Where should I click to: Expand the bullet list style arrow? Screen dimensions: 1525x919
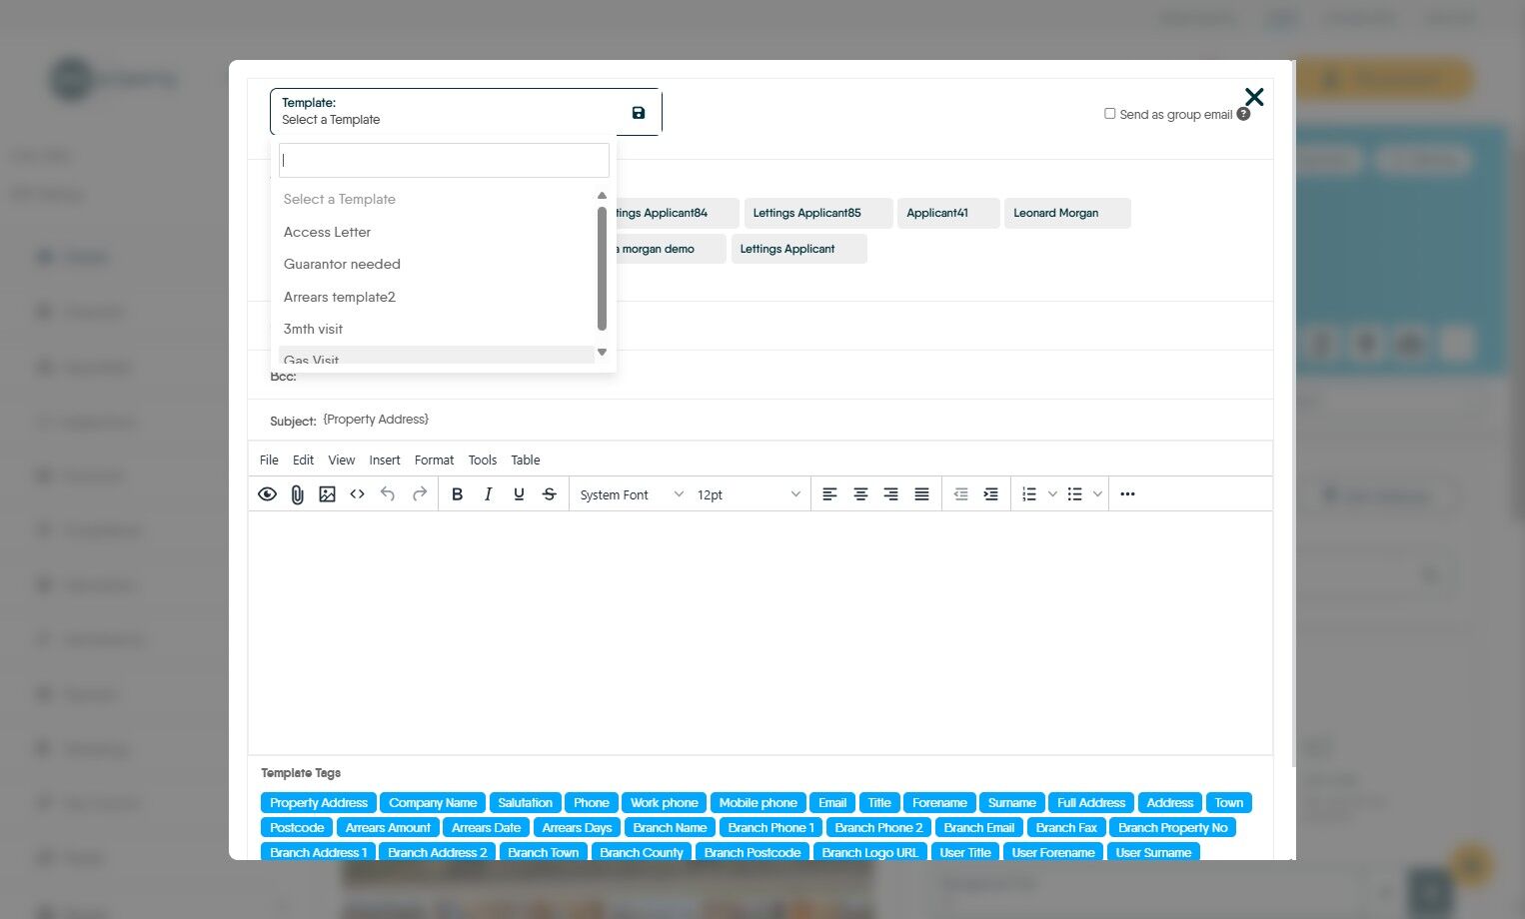pyautogui.click(x=1097, y=494)
